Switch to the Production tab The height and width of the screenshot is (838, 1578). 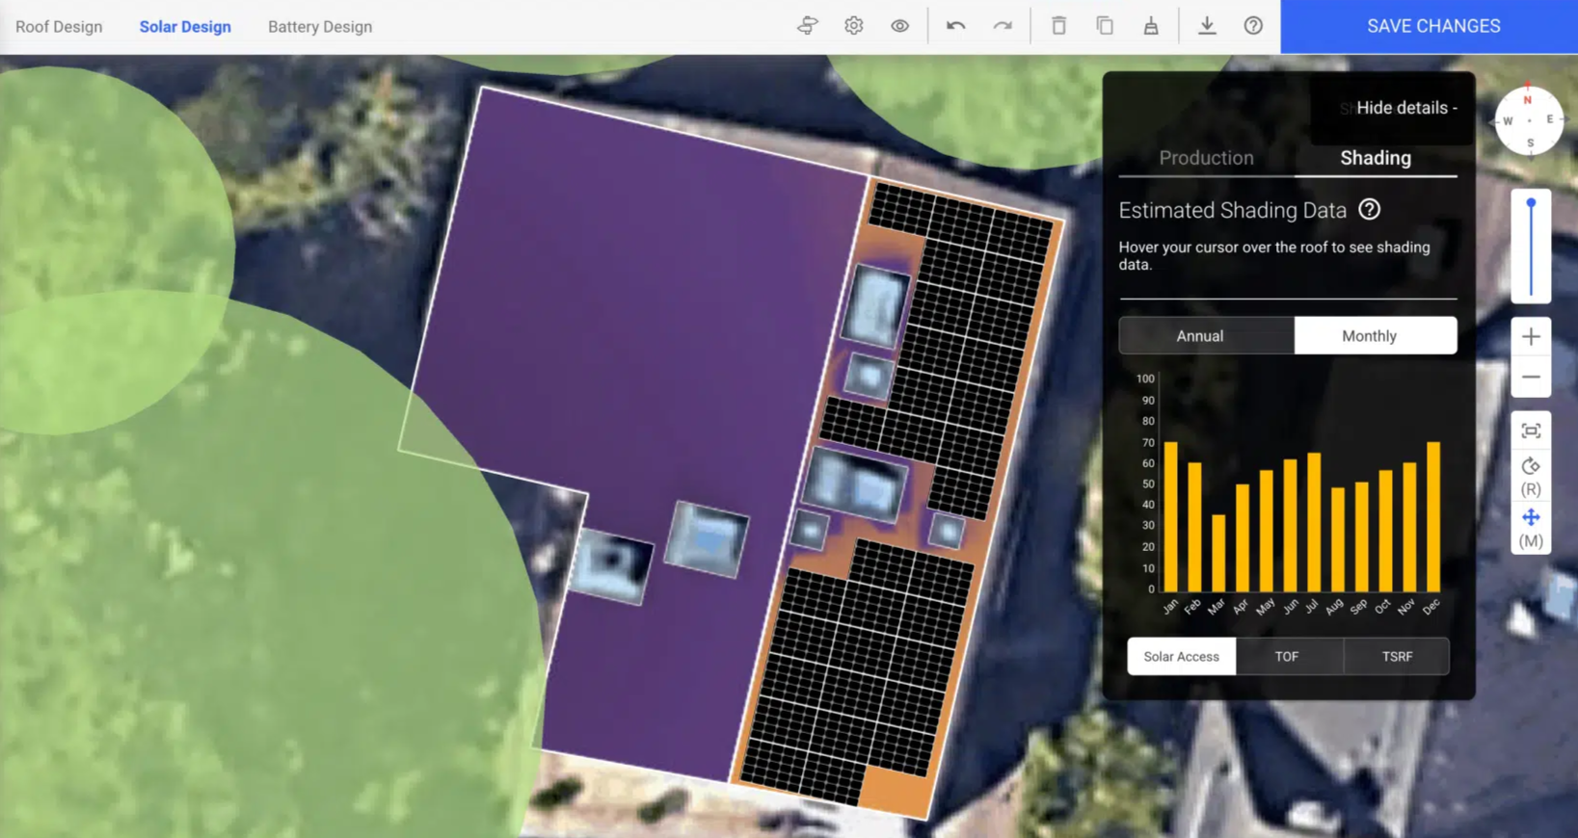click(1206, 158)
